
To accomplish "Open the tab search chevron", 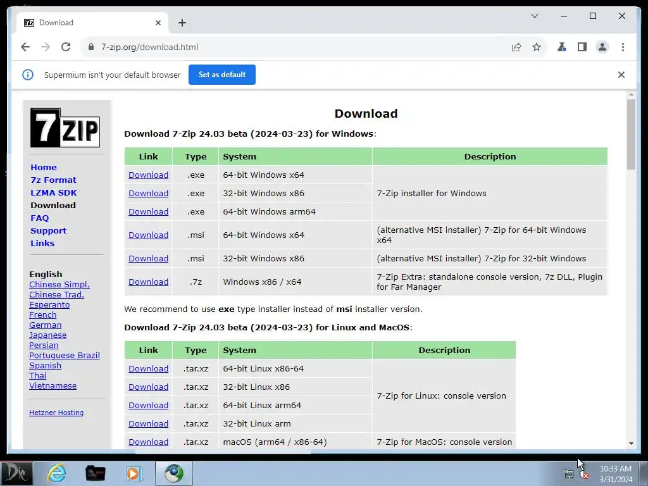I will click(534, 16).
